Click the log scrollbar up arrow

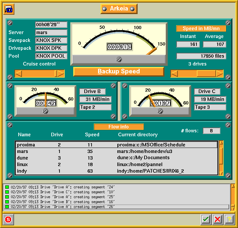[x=233, y=186]
